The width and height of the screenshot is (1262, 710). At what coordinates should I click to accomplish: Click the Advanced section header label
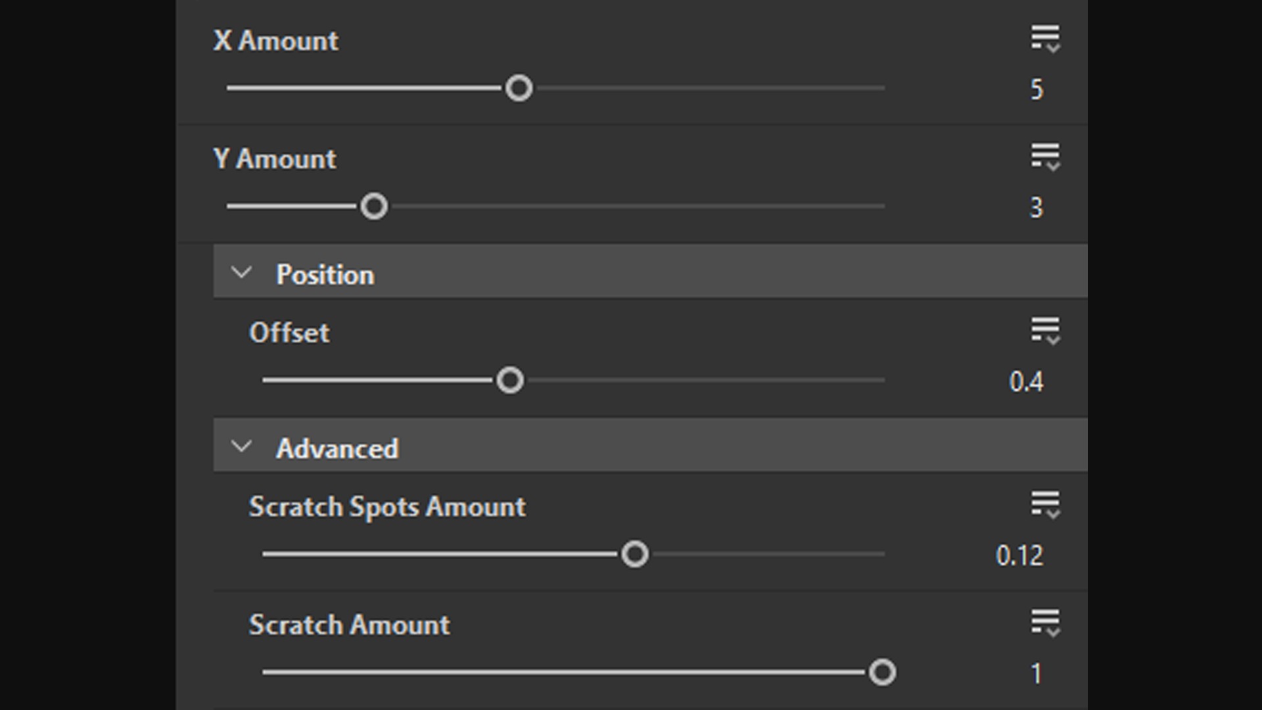coord(337,449)
